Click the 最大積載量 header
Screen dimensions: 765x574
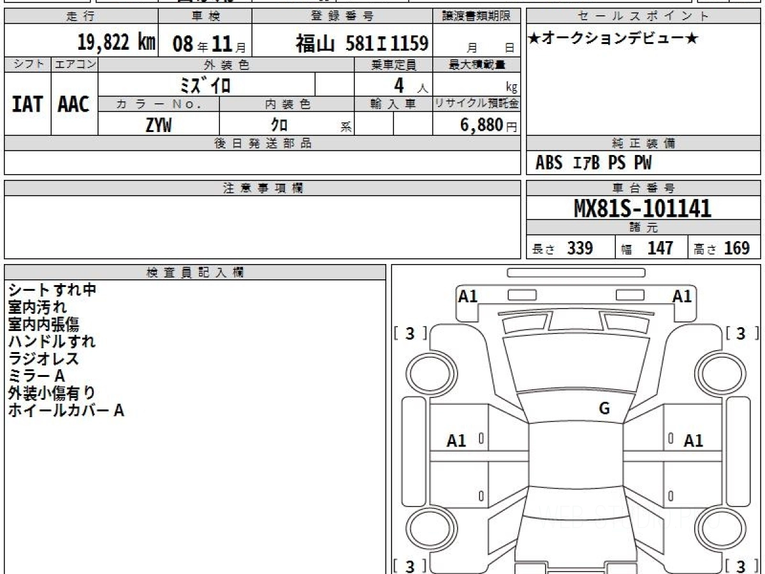coord(477,65)
